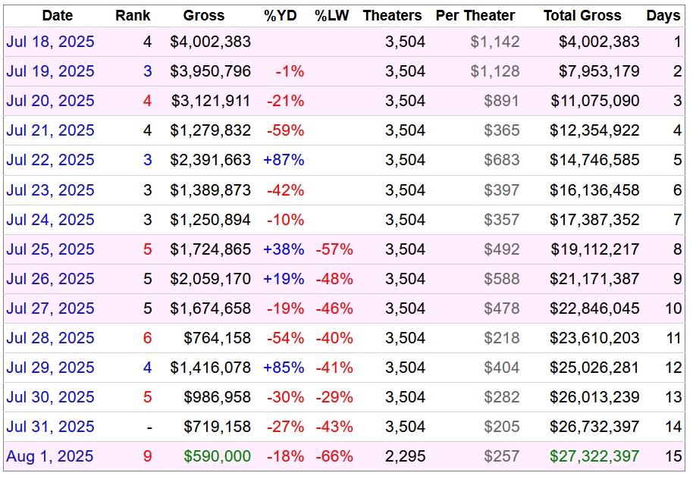Select the $2,391,663 gross value
Screen dimensions: 693x479
(210, 161)
